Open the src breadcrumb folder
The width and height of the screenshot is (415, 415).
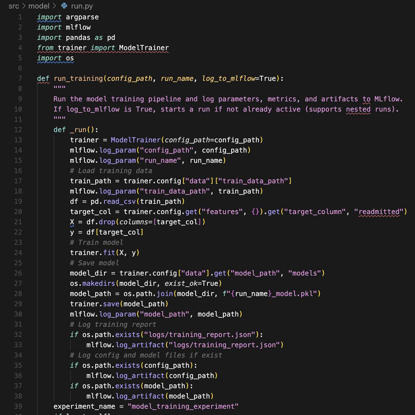point(14,6)
